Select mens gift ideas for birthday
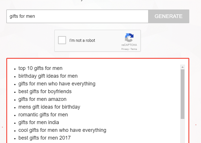201x143 pixels. tap(49, 107)
